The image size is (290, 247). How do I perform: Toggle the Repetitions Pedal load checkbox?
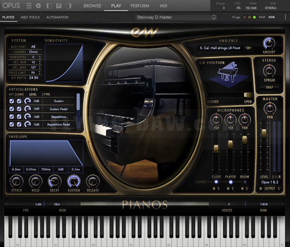(x=19, y=124)
